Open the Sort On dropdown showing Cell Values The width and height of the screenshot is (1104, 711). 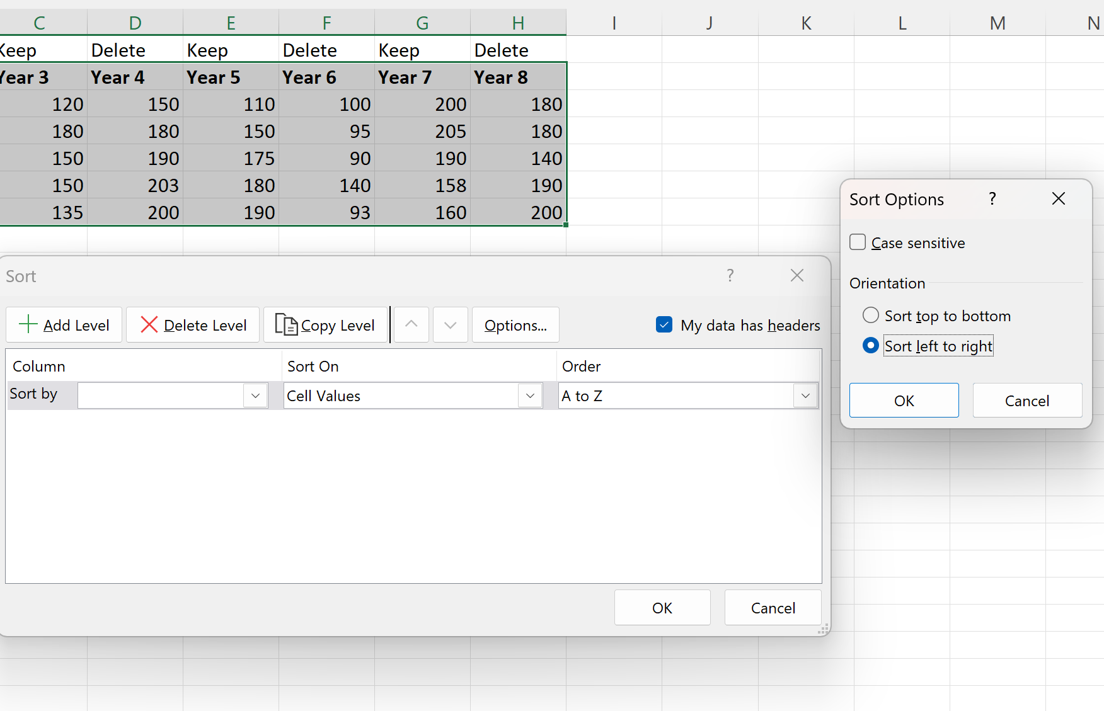coord(529,395)
